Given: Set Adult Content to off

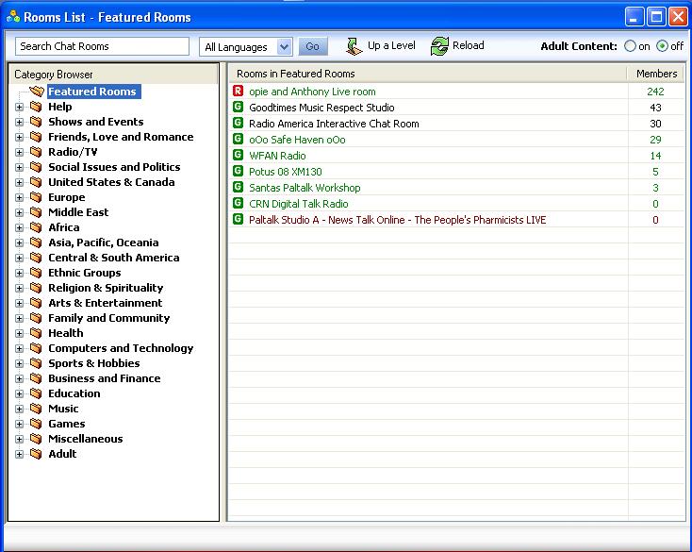Looking at the screenshot, I should [662, 46].
